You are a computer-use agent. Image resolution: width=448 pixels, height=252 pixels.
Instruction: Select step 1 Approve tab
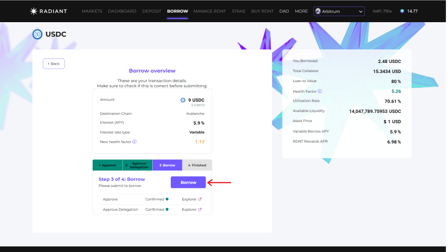[x=107, y=165]
